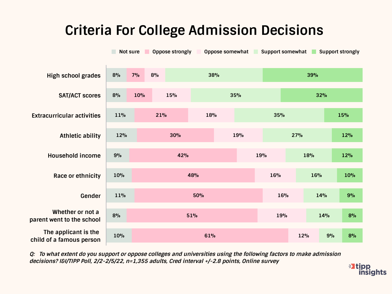Screen dimensions: 392x294
Task: Click the chart title 'Criteria For College Admission Decisions'
Action: 194,30
